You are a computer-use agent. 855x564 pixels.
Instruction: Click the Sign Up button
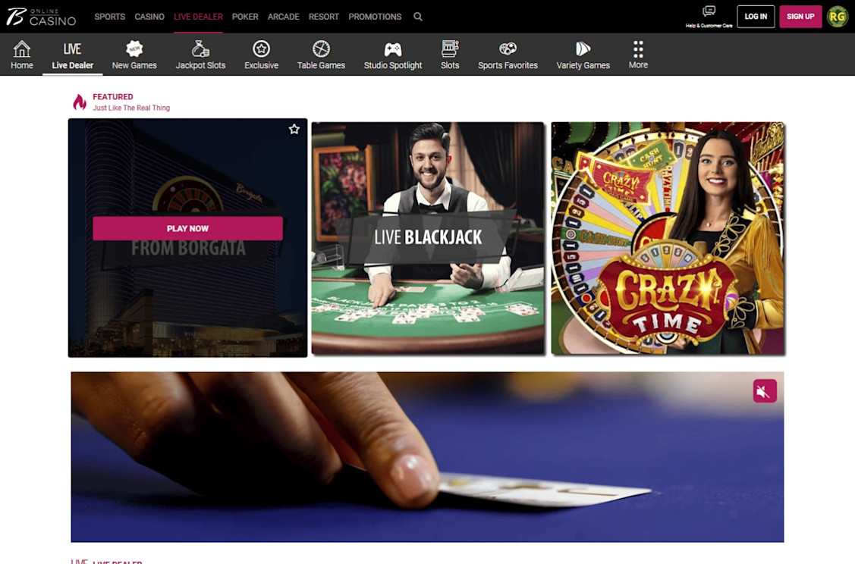click(x=800, y=17)
